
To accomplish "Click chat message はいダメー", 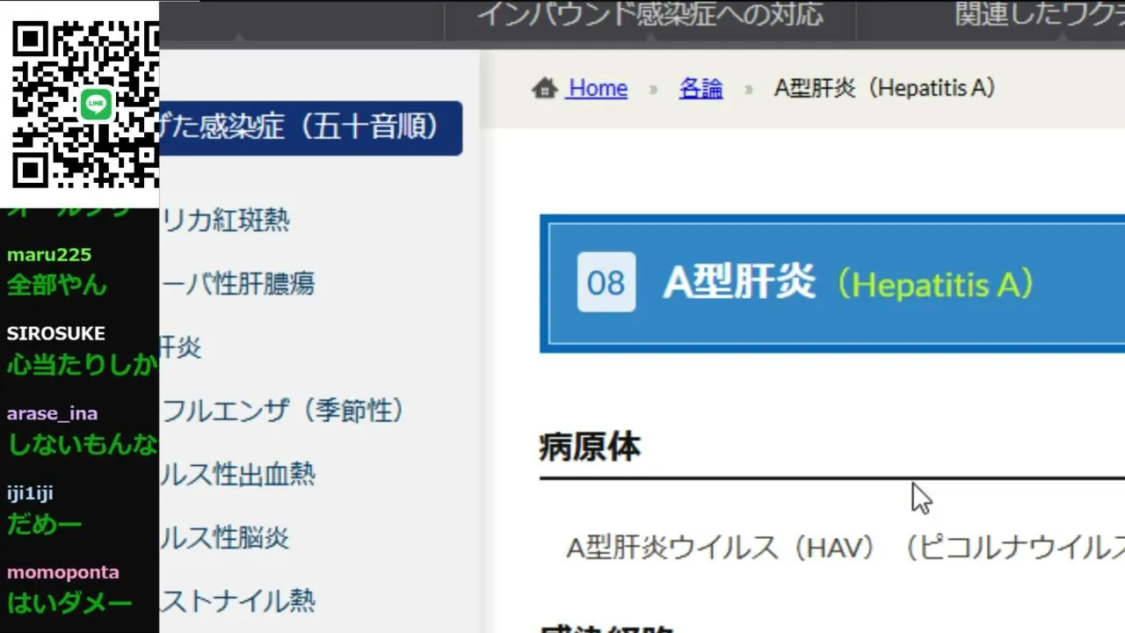I will pyautogui.click(x=69, y=603).
